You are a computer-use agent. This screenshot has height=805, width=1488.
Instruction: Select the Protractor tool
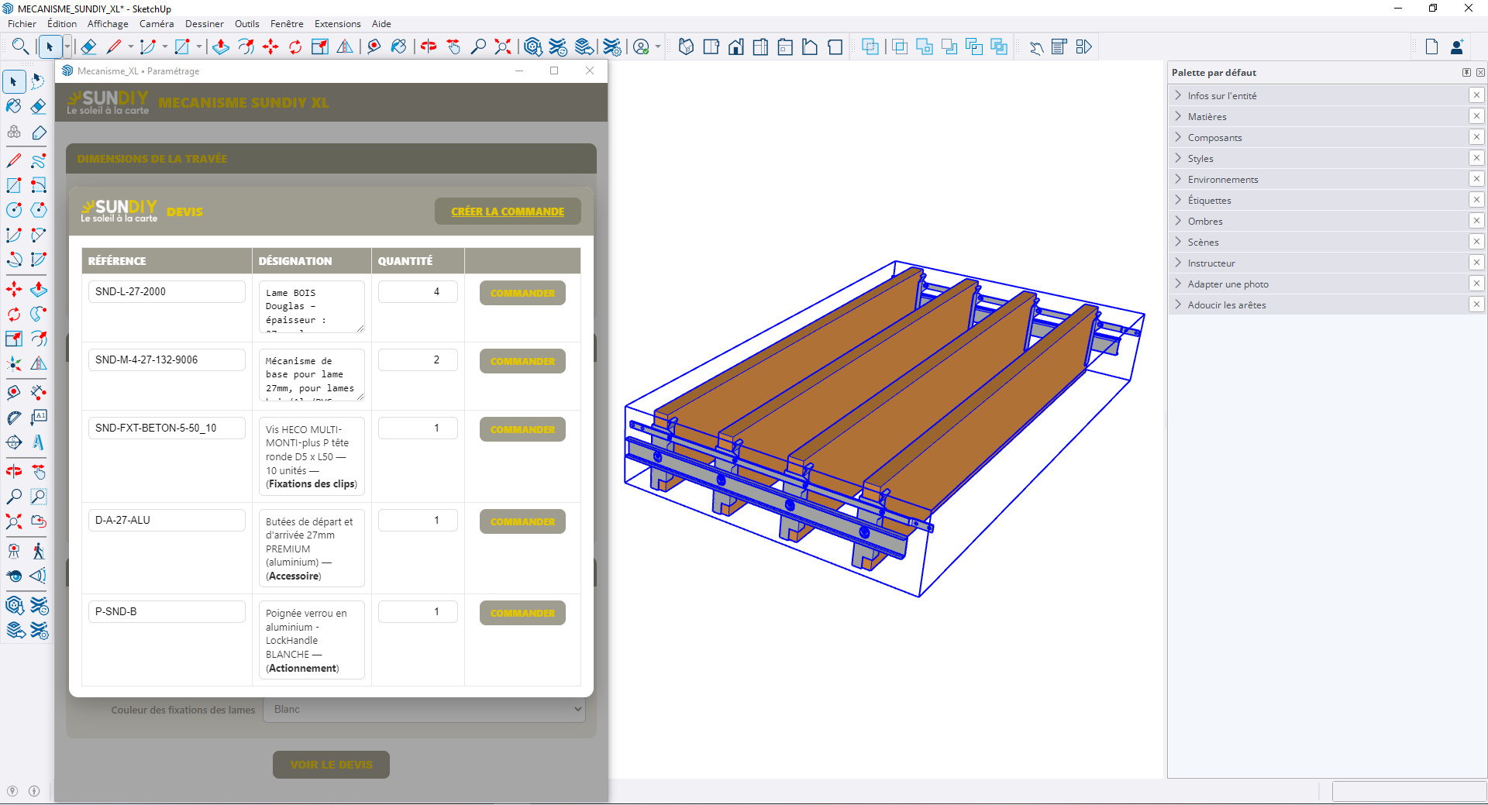(14, 418)
